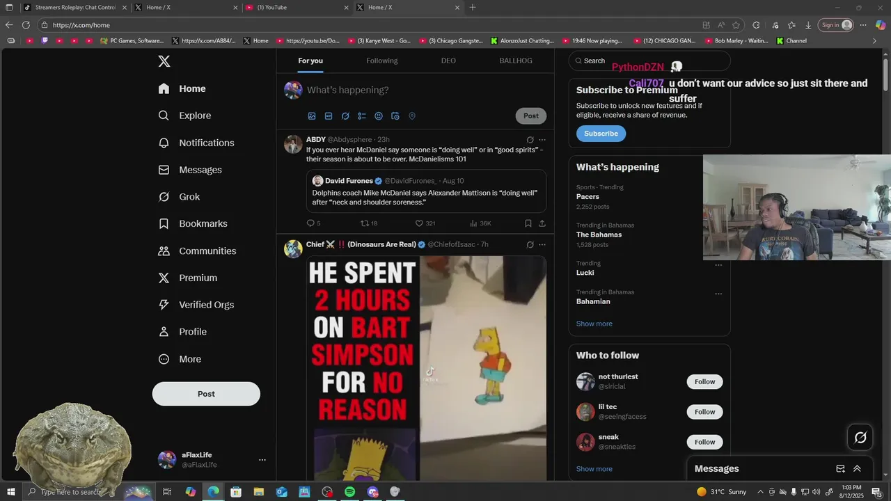Open options for Lucki trend

pos(718,265)
